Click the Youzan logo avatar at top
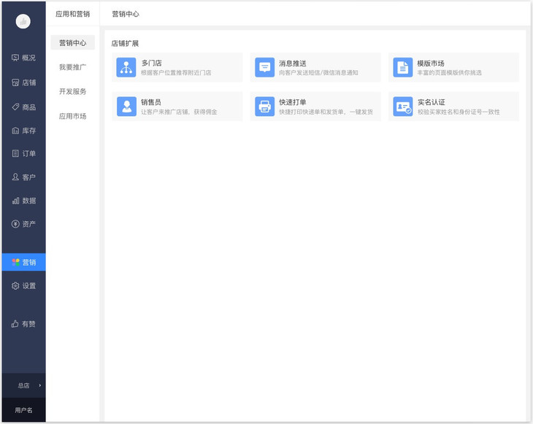Screen dimensions: 533x424 [23, 21]
